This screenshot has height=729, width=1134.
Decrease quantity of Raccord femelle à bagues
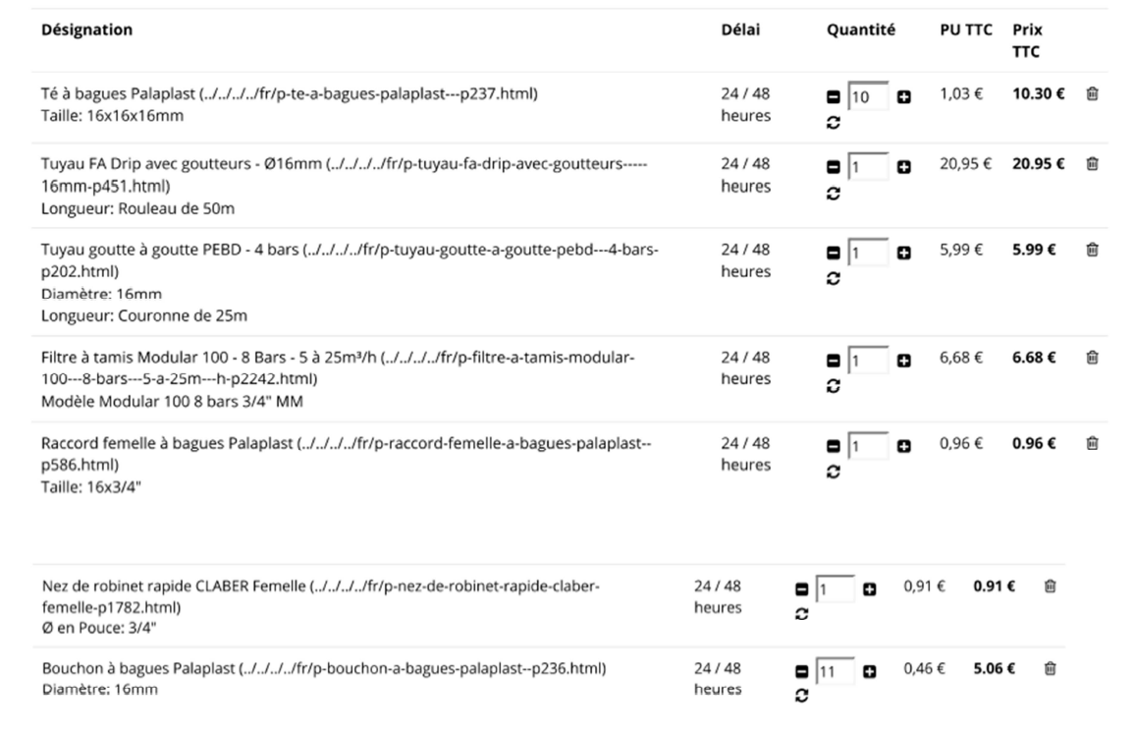click(834, 447)
